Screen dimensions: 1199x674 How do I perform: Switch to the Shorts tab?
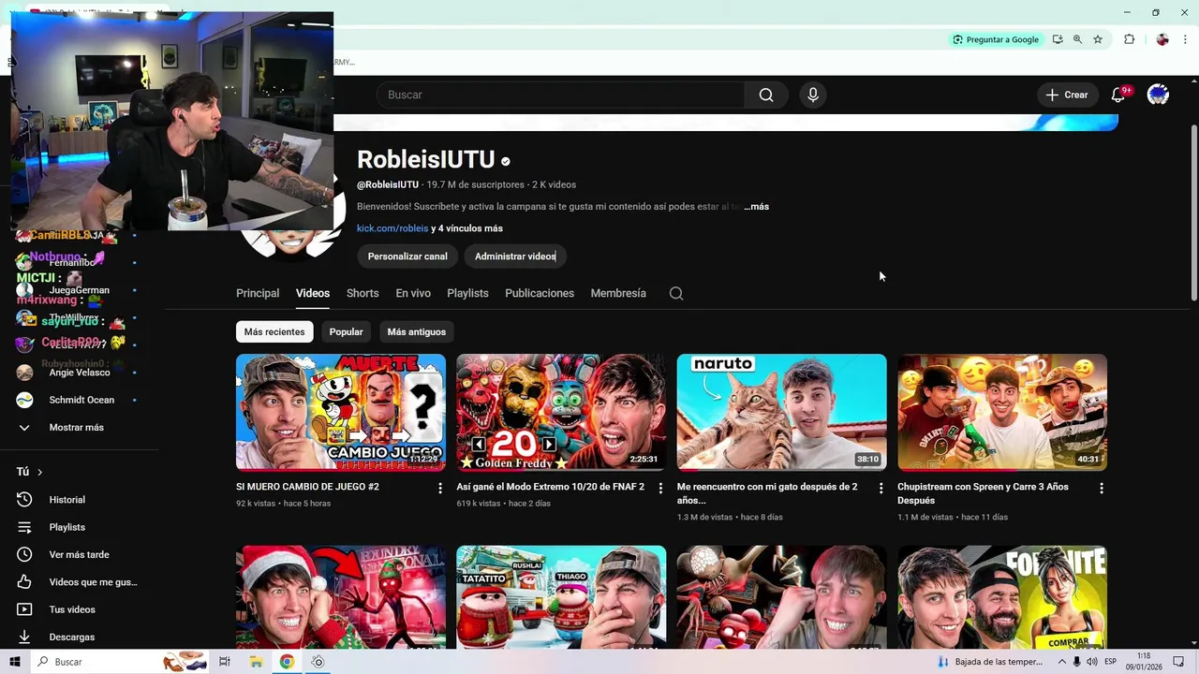pyautogui.click(x=363, y=293)
